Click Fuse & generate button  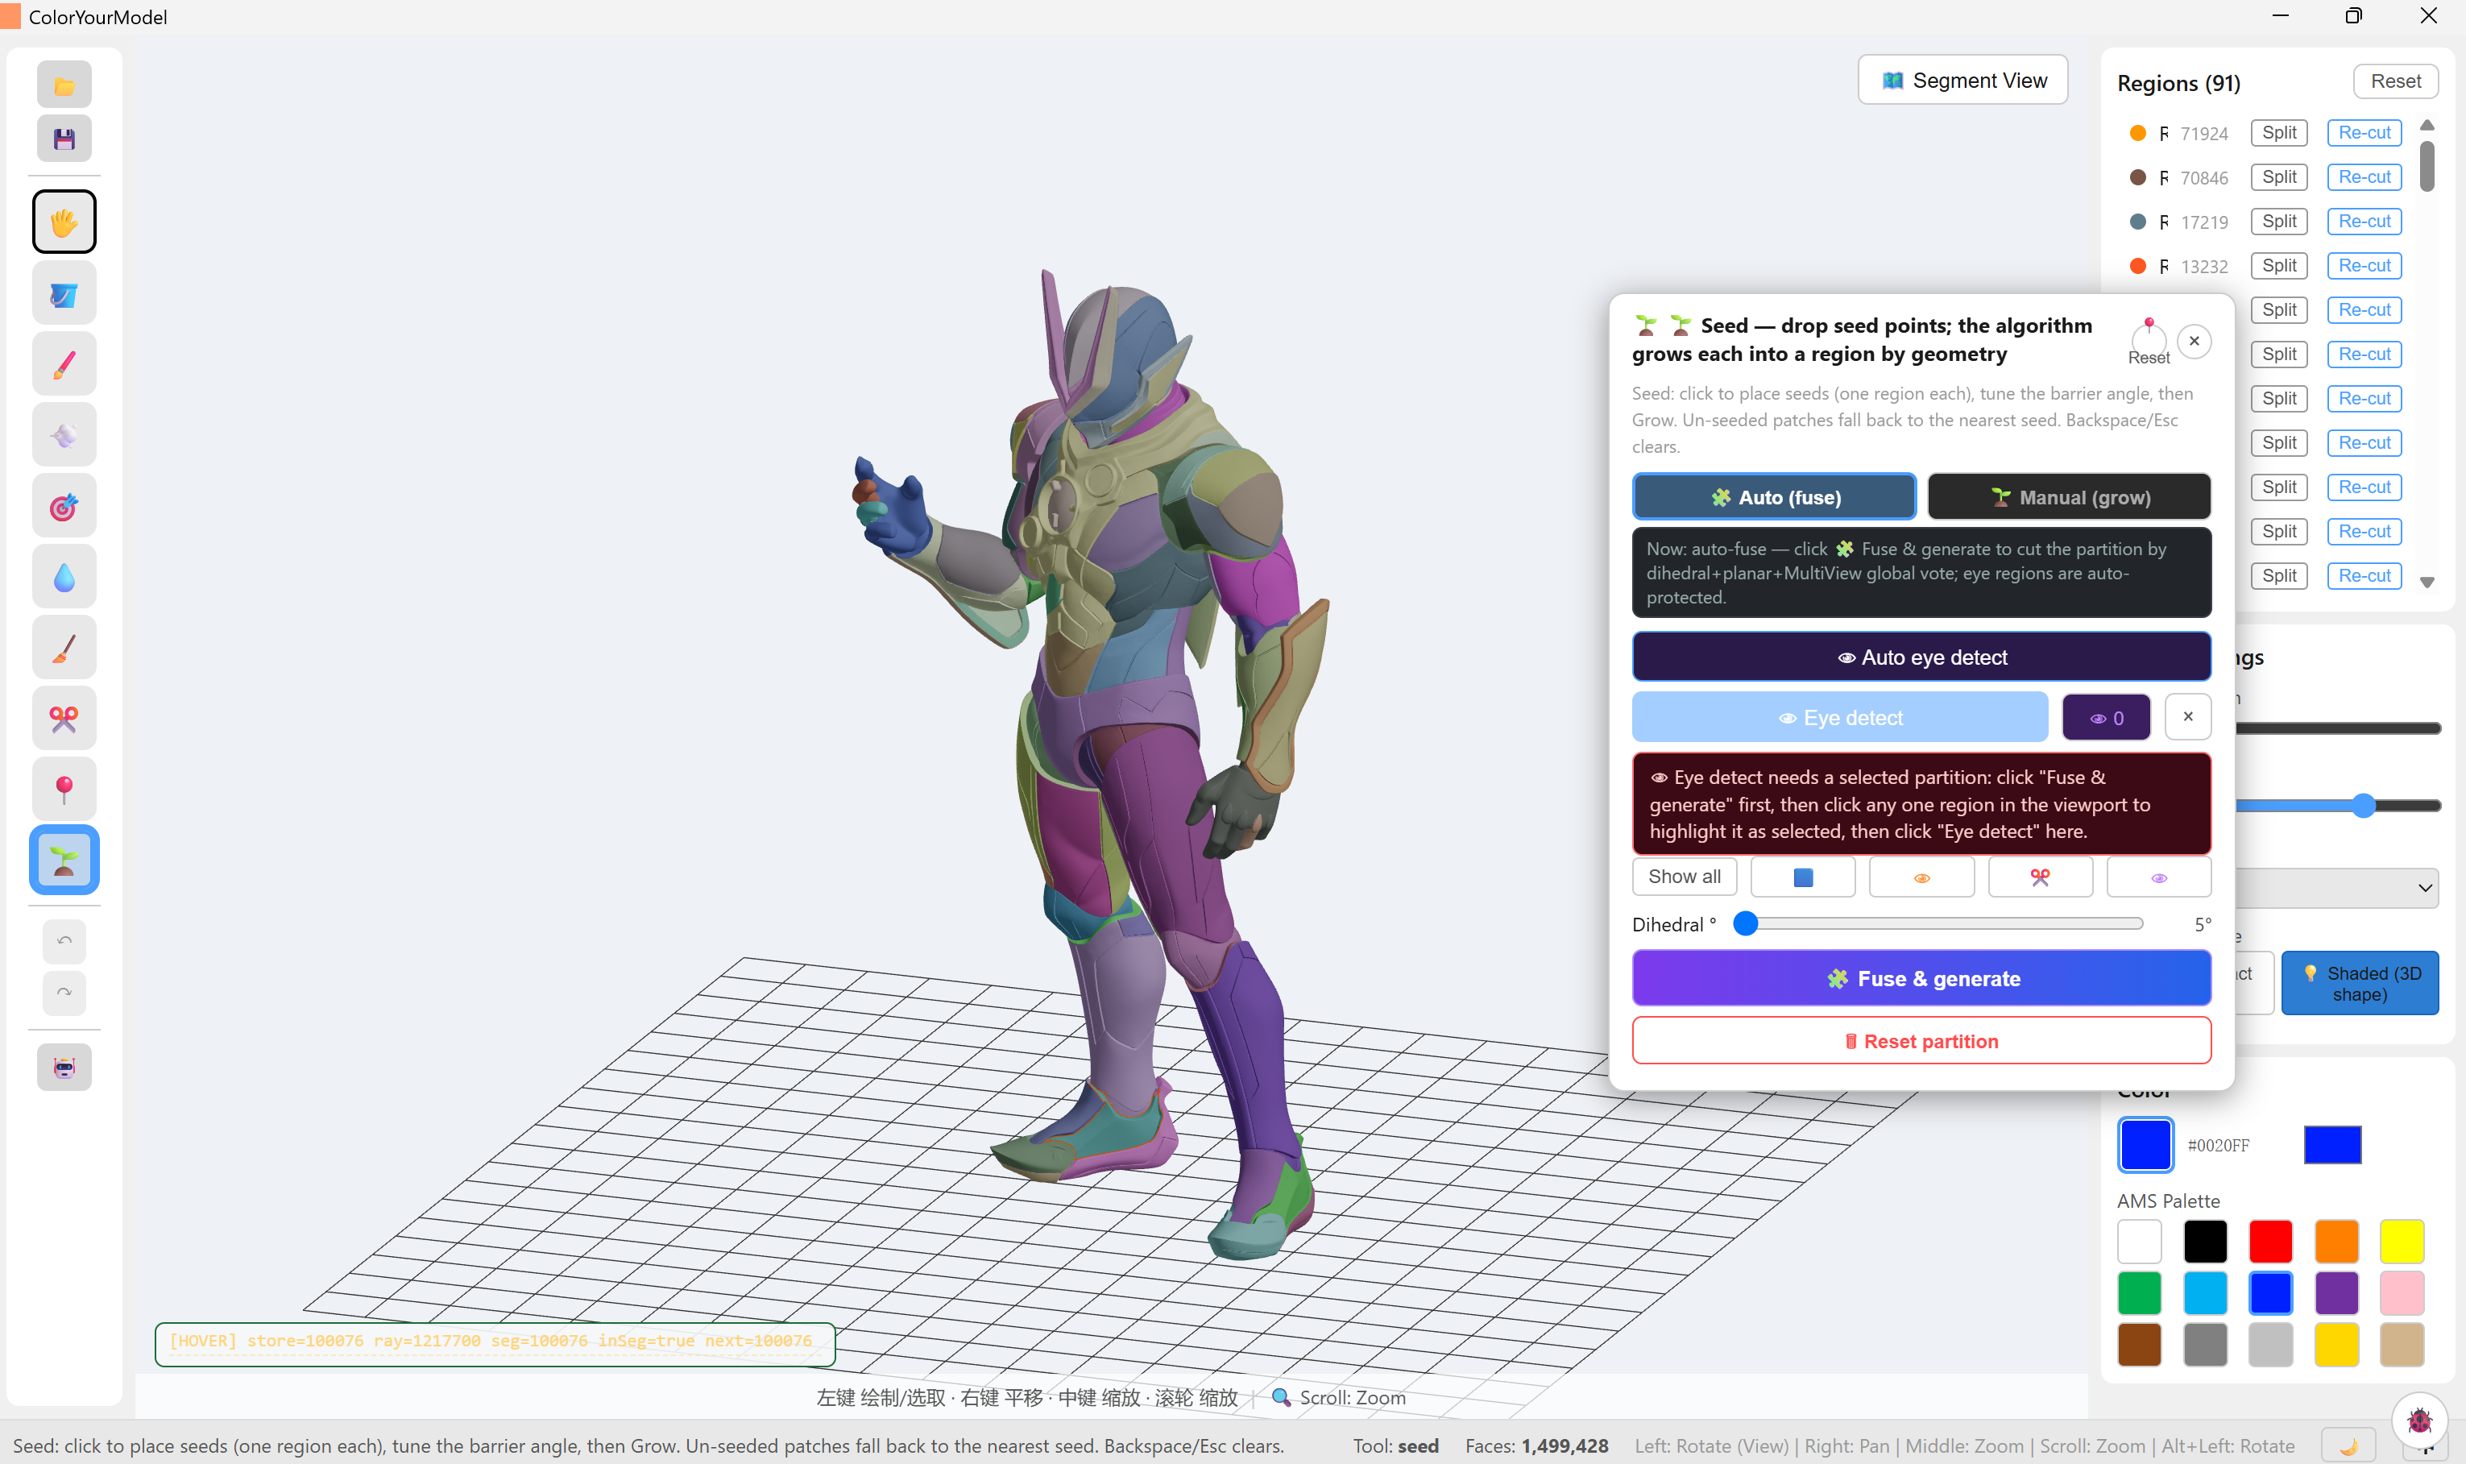(1921, 979)
